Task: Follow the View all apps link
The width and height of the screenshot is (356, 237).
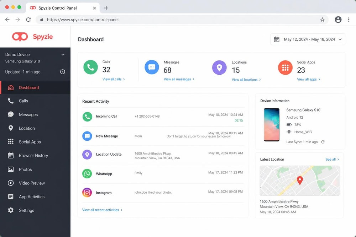Action: point(309,79)
